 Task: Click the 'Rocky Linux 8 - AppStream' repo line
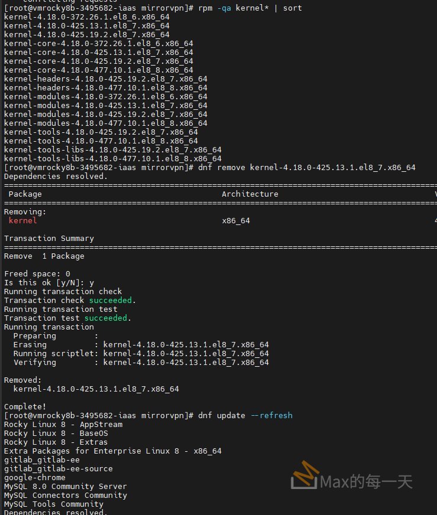pos(63,425)
